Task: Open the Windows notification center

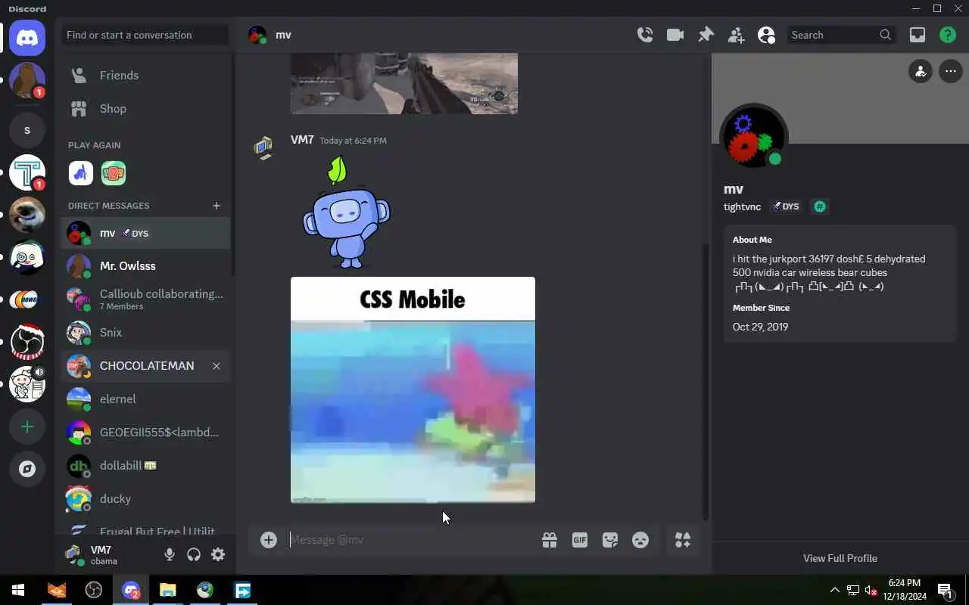Action: 945,590
